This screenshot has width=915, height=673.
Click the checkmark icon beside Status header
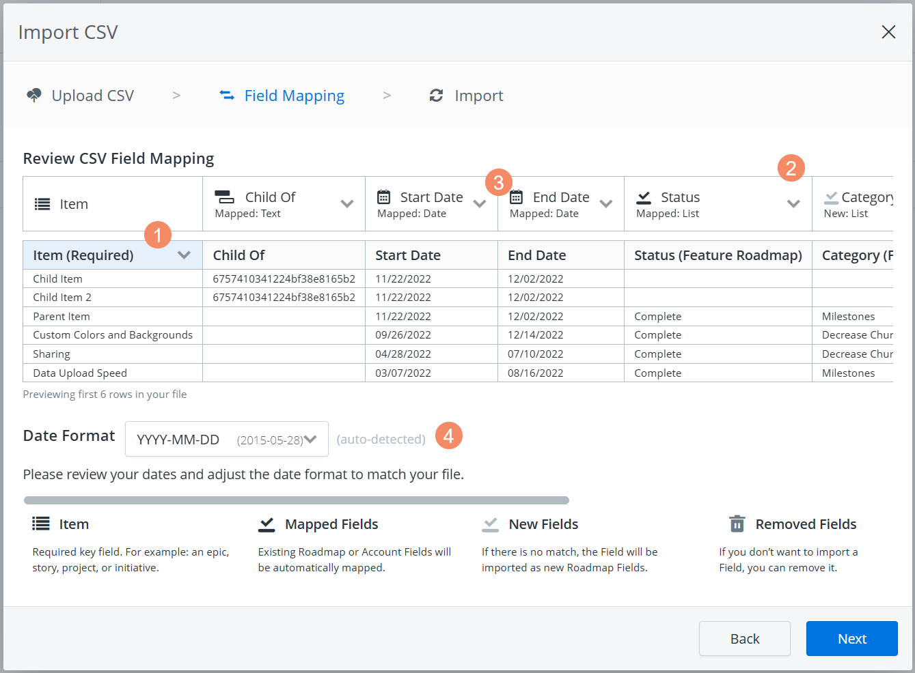point(643,197)
